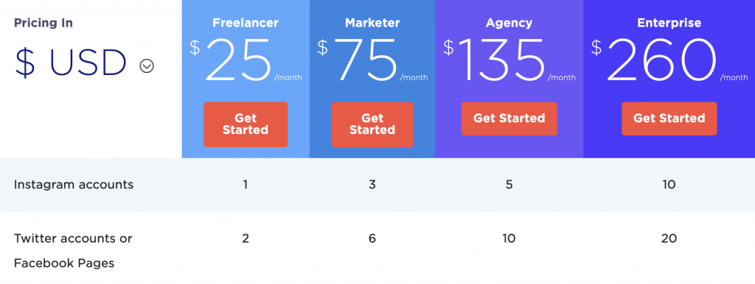Click Get Started under Marketer plan

point(372,124)
